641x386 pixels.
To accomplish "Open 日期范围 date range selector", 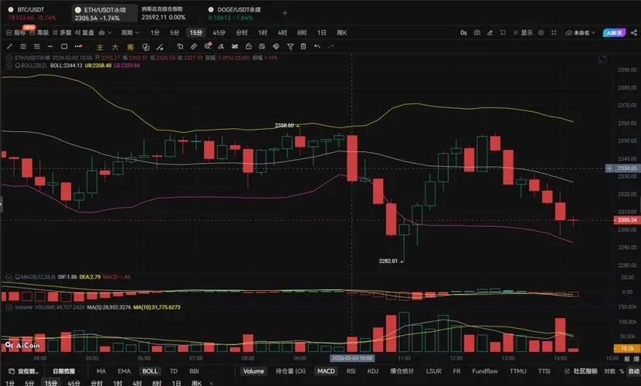I will [64, 371].
